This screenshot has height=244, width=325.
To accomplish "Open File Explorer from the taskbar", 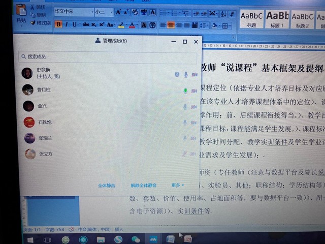I will point(101,239).
